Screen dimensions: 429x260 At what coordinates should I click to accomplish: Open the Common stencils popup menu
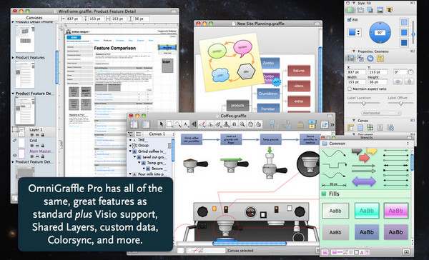[x=367, y=144]
